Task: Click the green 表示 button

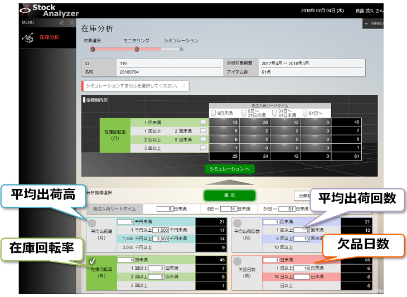Action: (230, 196)
